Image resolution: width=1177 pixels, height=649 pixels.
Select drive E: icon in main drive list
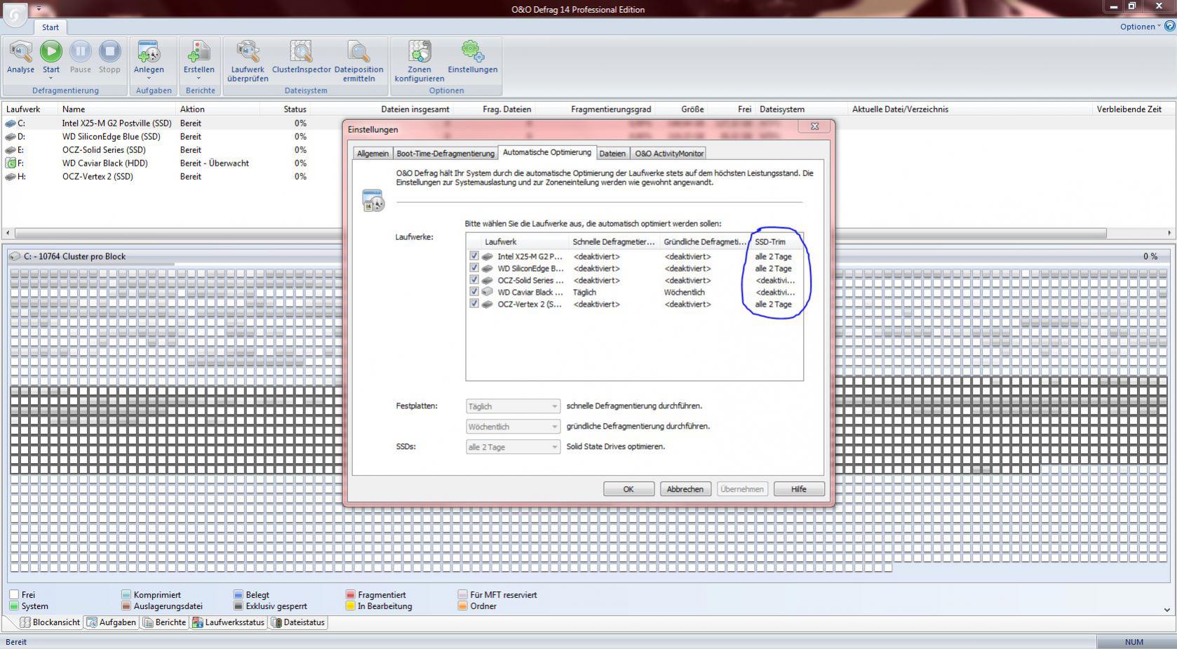coord(11,150)
